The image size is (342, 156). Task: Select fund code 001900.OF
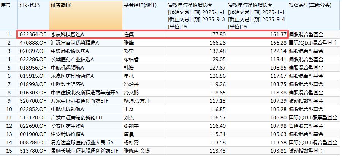click(x=33, y=134)
